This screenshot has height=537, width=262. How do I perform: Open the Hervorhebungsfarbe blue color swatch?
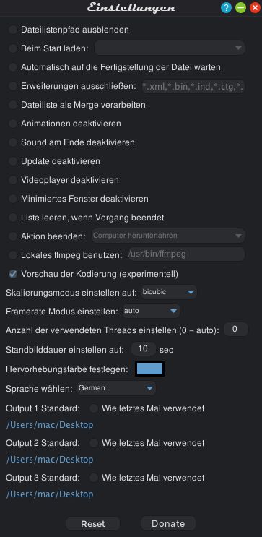[x=150, y=369]
